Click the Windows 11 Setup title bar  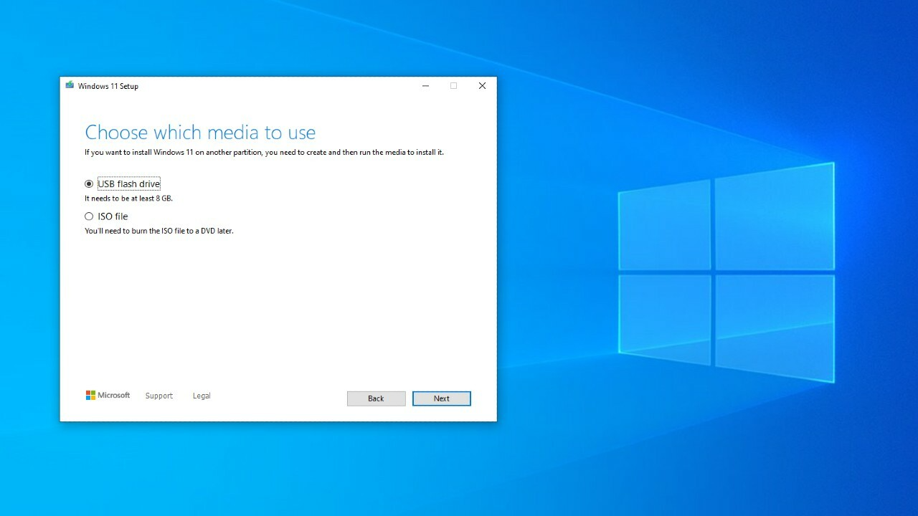point(273,85)
